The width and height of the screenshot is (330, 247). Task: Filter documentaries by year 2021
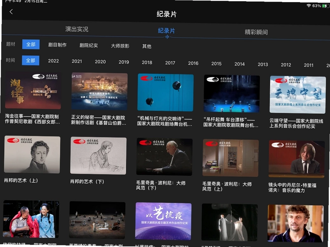point(77,61)
